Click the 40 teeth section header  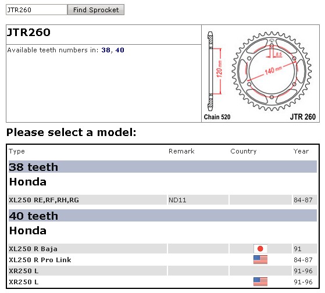click(x=163, y=216)
